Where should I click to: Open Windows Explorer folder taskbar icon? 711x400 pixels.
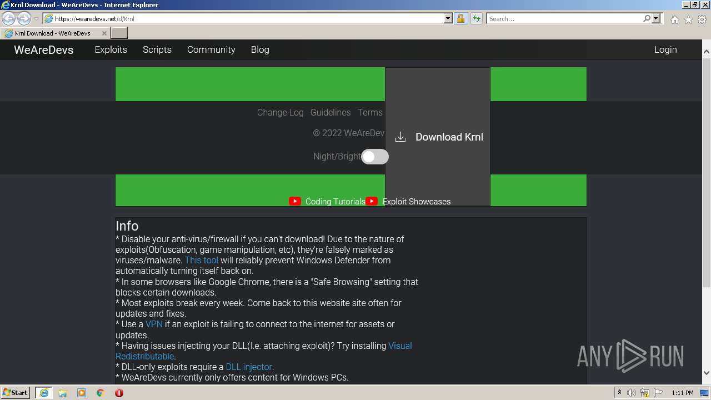[x=63, y=393]
